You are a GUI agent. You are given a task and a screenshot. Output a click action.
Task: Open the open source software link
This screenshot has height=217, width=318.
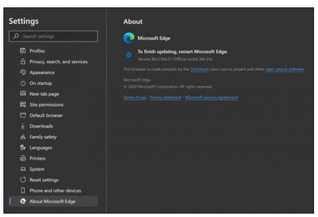(285, 69)
